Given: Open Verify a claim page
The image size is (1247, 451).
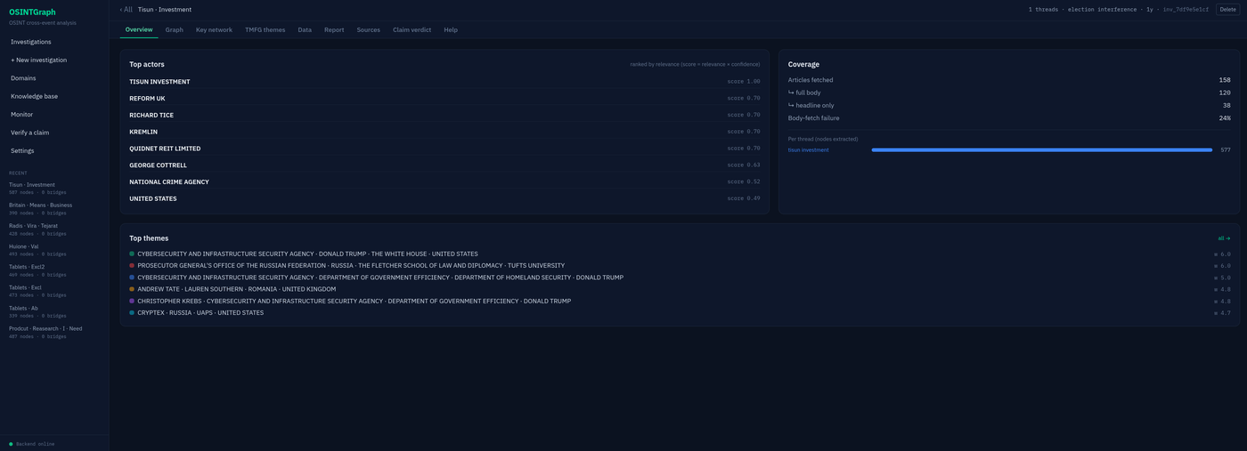Looking at the screenshot, I should pos(54,133).
